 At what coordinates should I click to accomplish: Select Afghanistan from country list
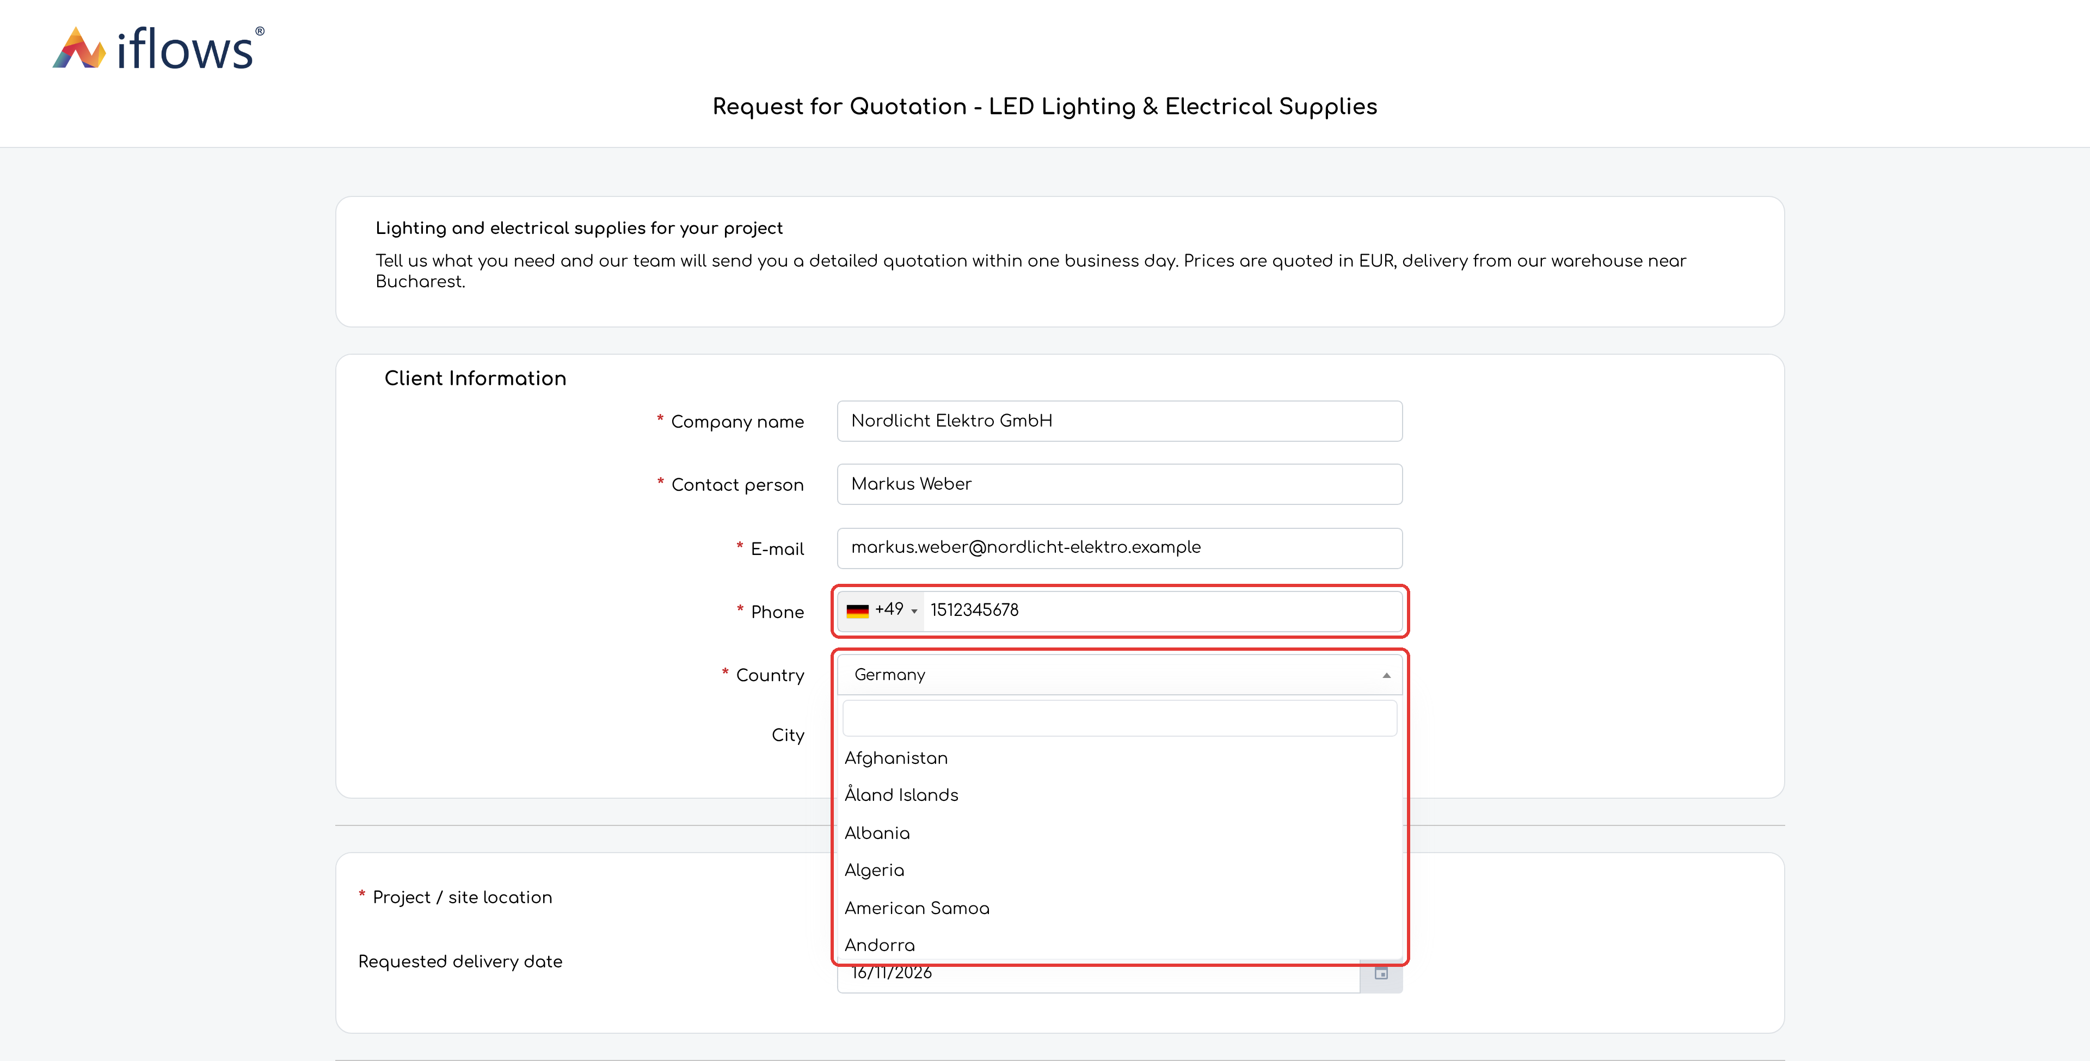tap(1120, 758)
